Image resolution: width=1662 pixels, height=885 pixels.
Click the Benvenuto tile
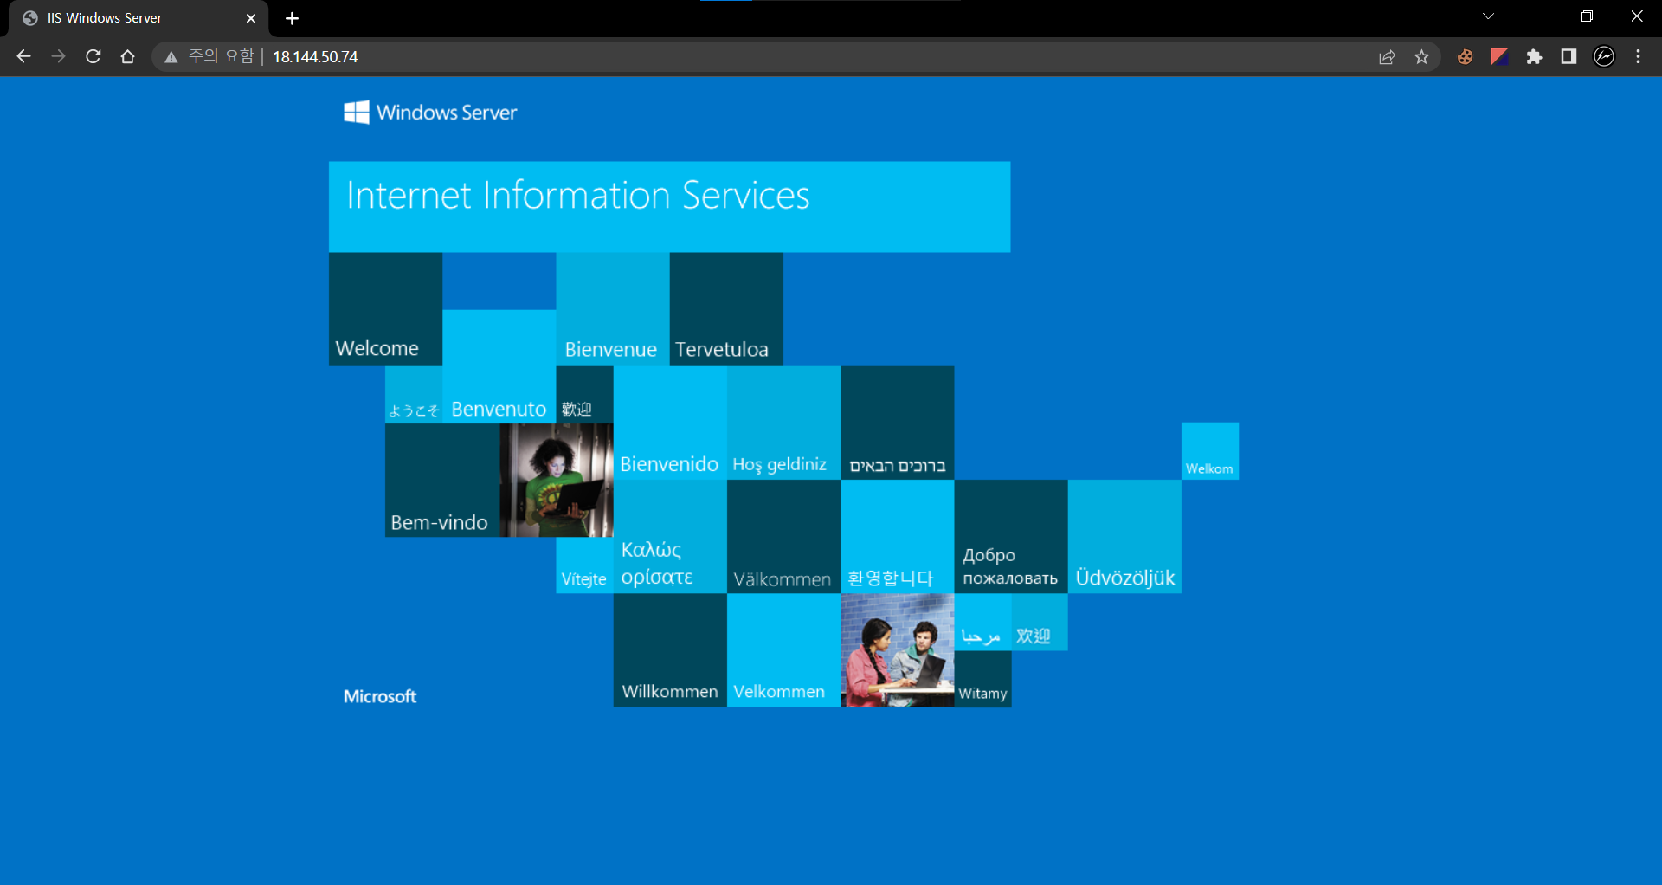(x=499, y=366)
